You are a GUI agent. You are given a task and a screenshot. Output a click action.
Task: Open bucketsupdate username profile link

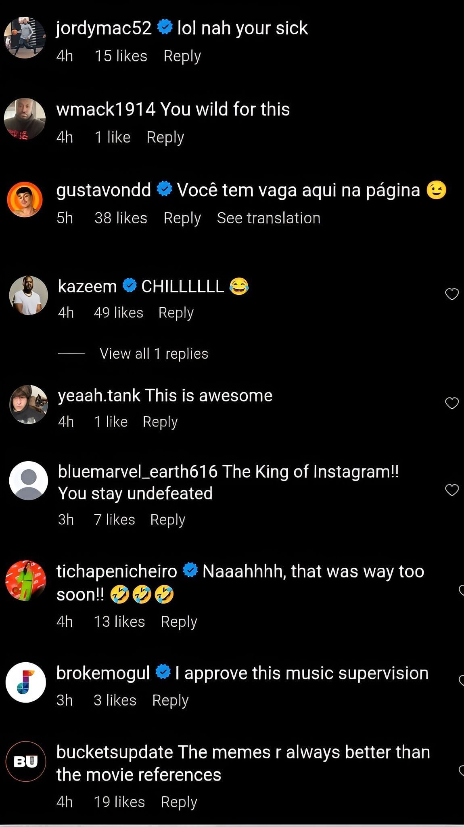(115, 752)
